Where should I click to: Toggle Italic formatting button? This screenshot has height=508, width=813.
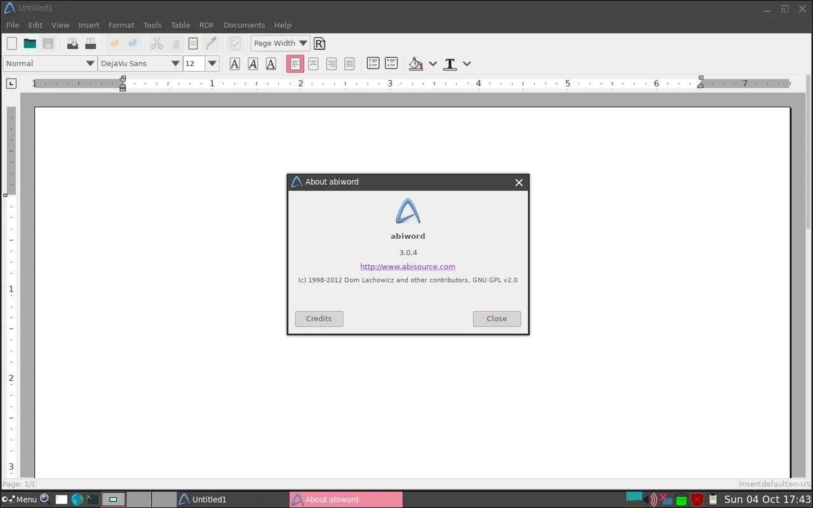pyautogui.click(x=253, y=63)
